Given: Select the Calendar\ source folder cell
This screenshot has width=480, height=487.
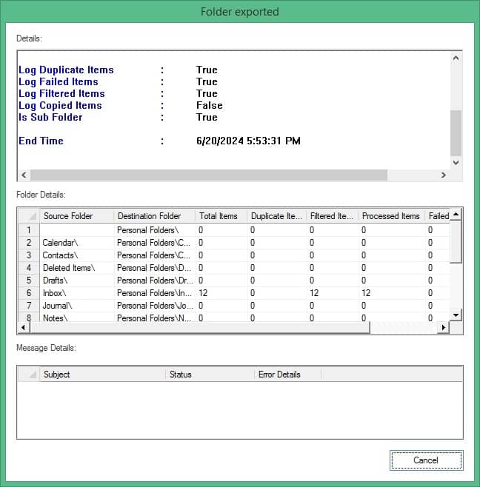Looking at the screenshot, I should (x=77, y=243).
